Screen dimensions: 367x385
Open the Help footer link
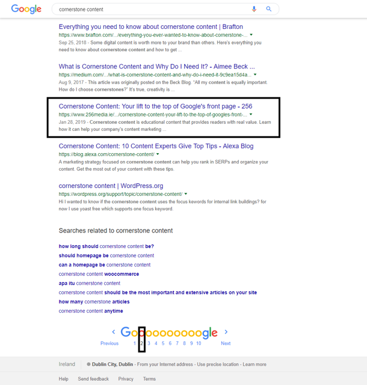pyautogui.click(x=63, y=379)
